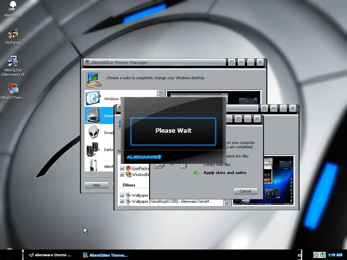Click the 'Others' heading in the skin list
Image resolution: width=347 pixels, height=260 pixels.
coord(129,185)
